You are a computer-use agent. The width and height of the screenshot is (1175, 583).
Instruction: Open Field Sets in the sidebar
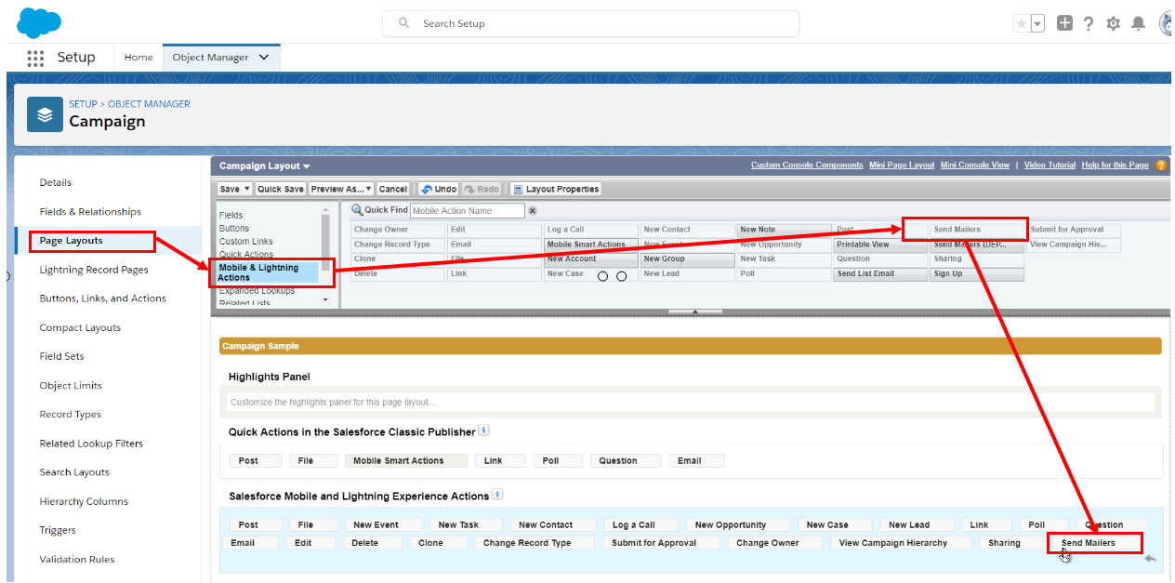tap(61, 356)
